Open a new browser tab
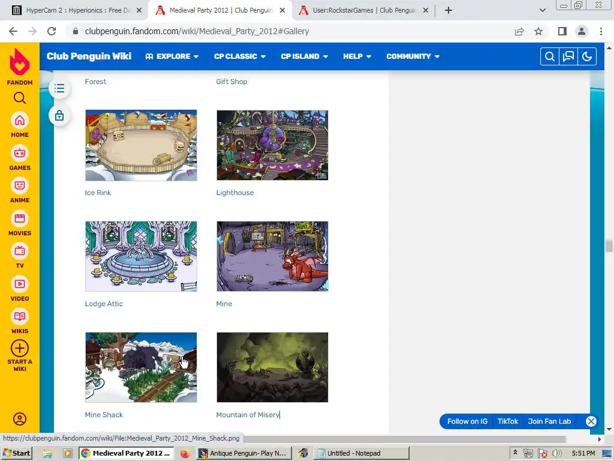Viewport: 614px width, 461px height. point(449,11)
